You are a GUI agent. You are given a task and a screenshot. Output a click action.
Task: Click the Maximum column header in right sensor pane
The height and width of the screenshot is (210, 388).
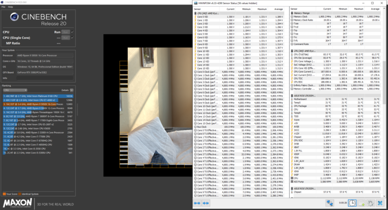tap(359, 9)
